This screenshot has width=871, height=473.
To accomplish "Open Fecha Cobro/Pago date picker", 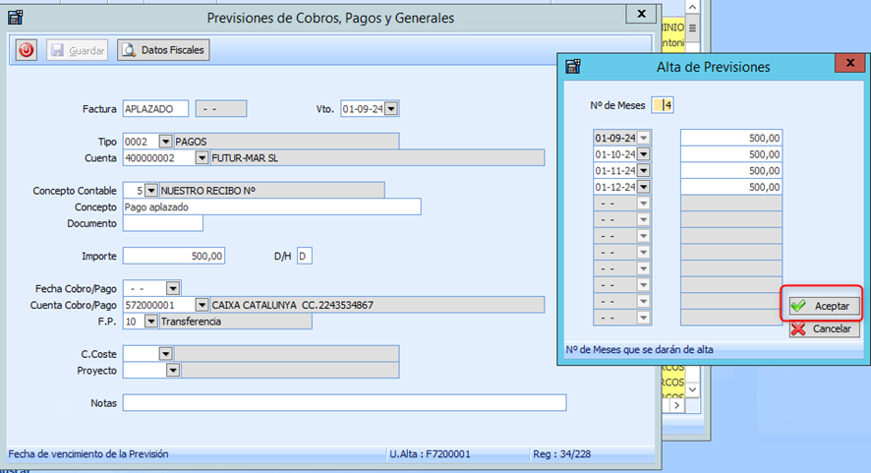I will point(173,288).
